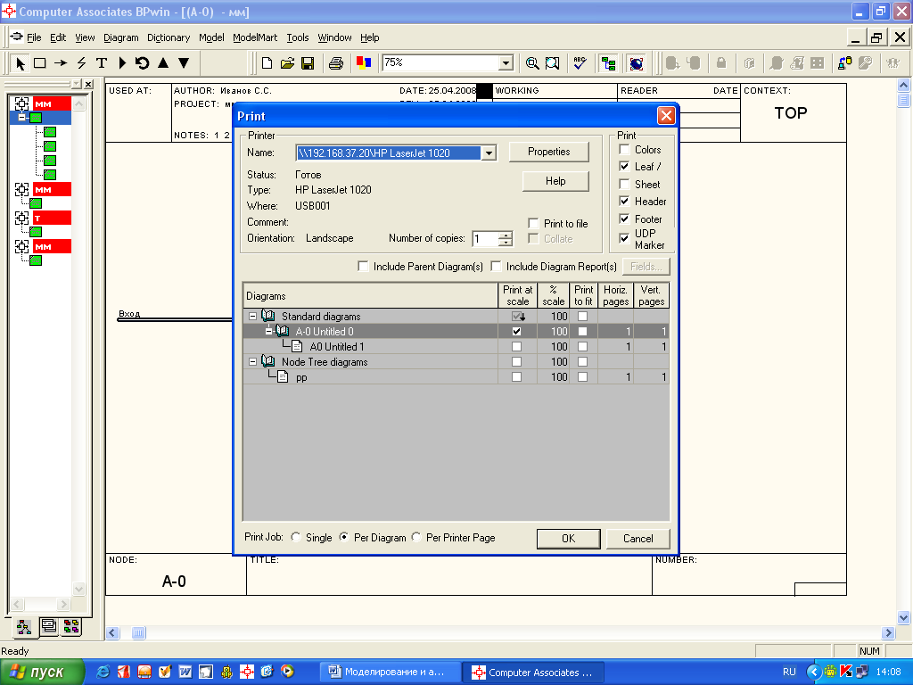This screenshot has height=685, width=913.
Task: Select the Activity Box tool
Action: (40, 63)
